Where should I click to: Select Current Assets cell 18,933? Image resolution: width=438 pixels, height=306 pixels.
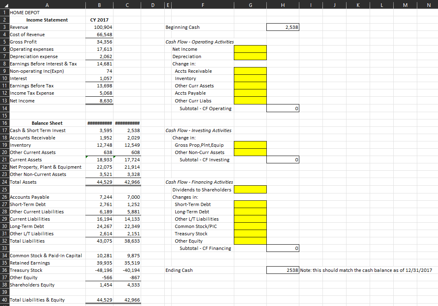100,160
